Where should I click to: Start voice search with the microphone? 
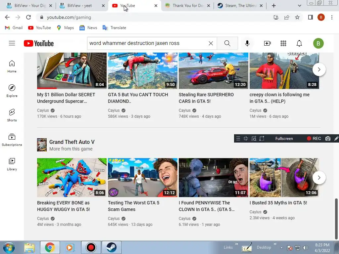coord(247,43)
